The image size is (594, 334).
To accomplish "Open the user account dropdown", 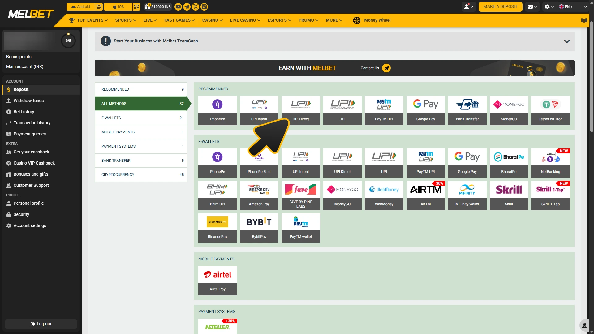I will point(469,7).
